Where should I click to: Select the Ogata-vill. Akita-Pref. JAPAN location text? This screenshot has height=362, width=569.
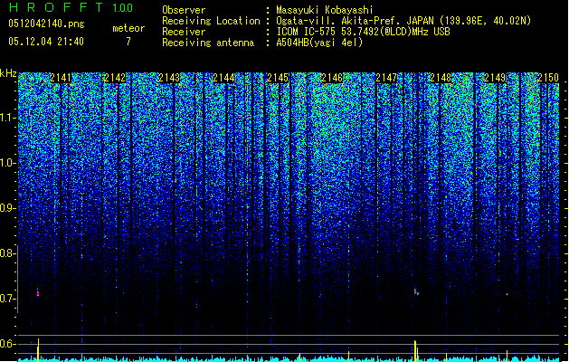[x=403, y=21]
